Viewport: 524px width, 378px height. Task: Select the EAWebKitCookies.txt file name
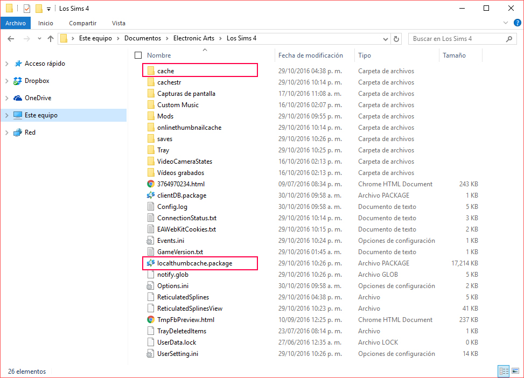(x=186, y=229)
